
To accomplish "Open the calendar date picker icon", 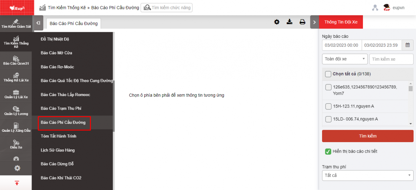I will pos(408,45).
